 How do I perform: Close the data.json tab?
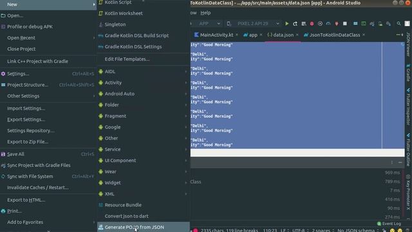pyautogui.click(x=297, y=35)
